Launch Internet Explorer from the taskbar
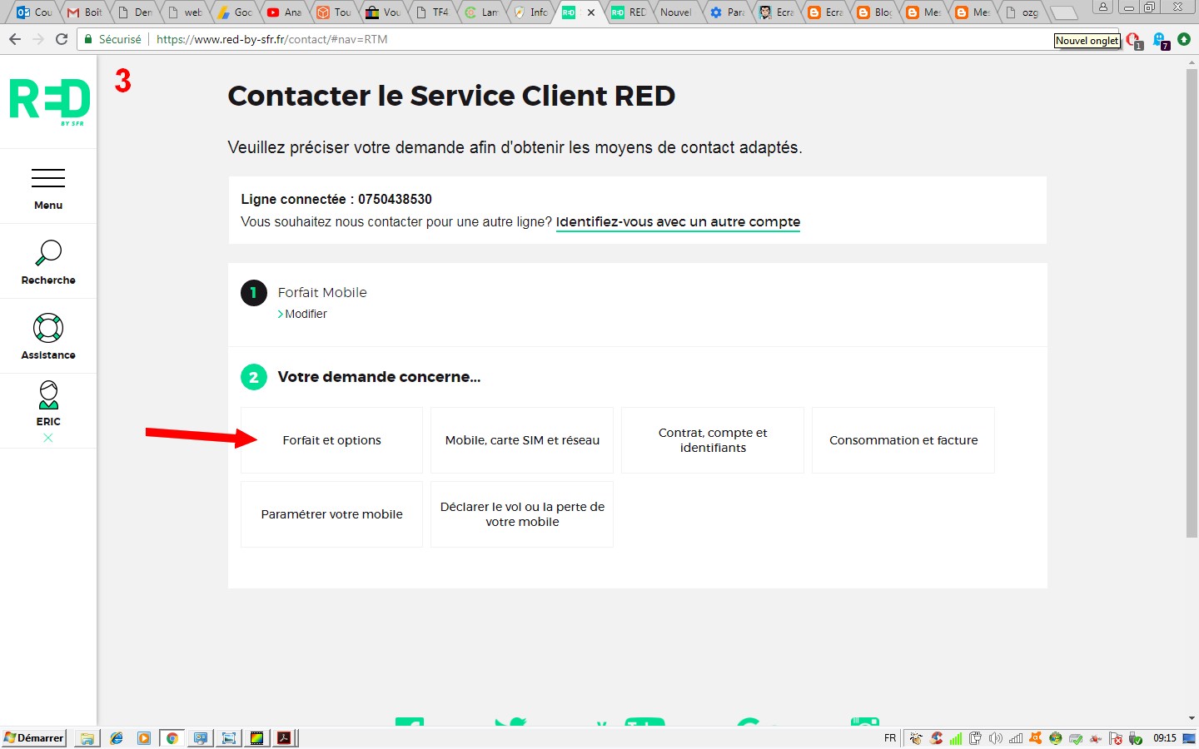Screen dimensions: 1199x749 pos(117,738)
